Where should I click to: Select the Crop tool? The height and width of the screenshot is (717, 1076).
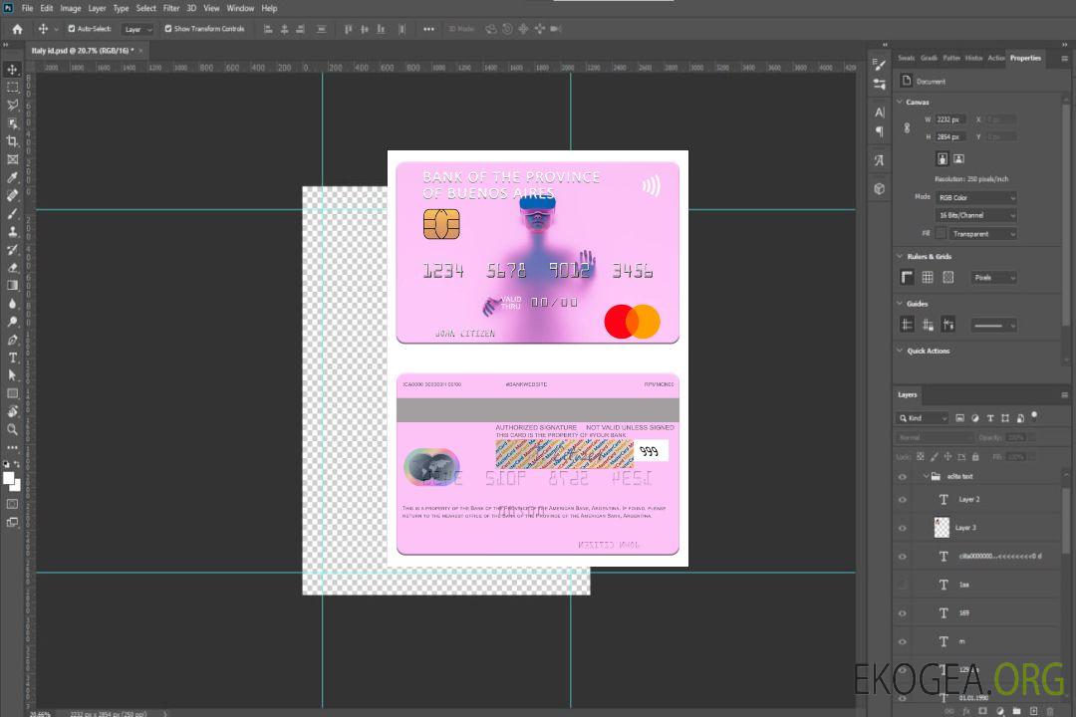coord(13,141)
